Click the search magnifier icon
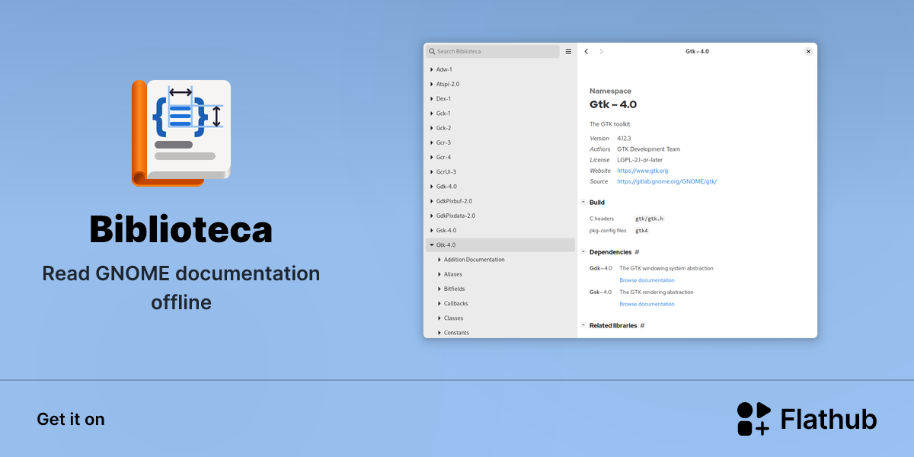The image size is (914, 457). point(432,52)
